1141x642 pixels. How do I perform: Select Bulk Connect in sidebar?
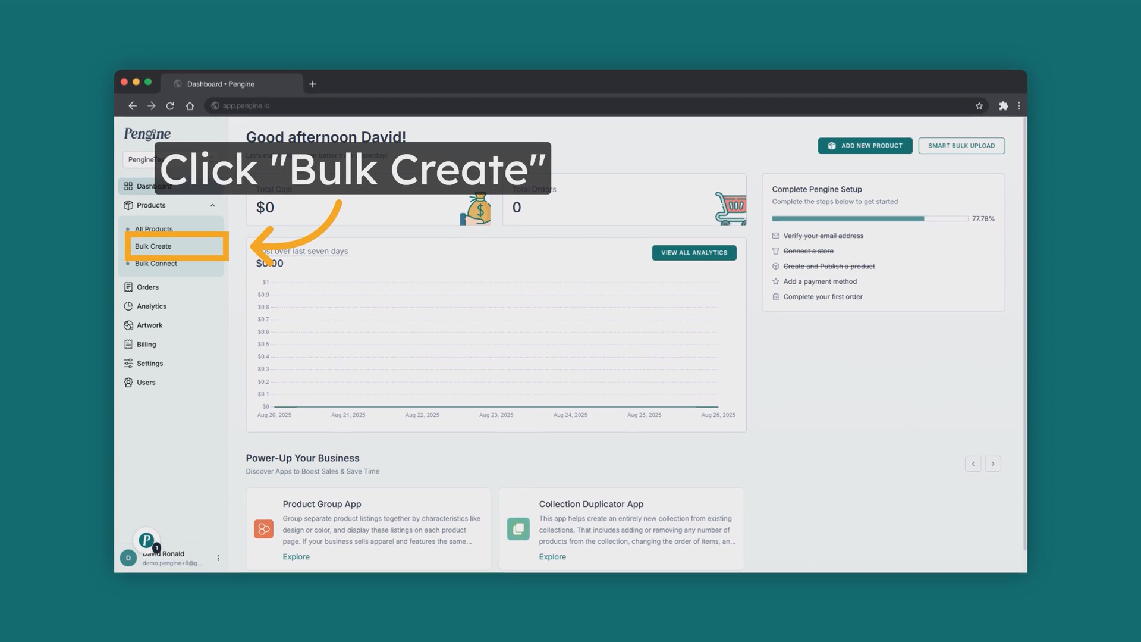[156, 264]
